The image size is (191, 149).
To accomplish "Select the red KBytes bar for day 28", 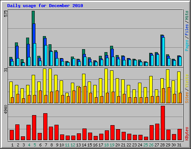I will click(163, 123).
